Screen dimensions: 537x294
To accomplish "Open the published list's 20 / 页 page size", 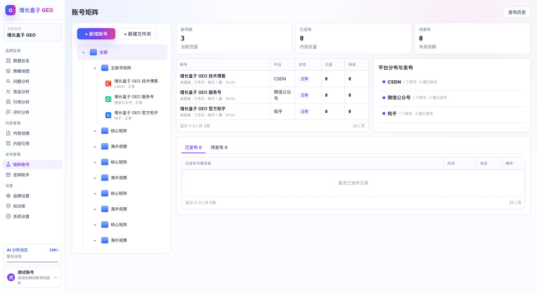I will pyautogui.click(x=515, y=203).
